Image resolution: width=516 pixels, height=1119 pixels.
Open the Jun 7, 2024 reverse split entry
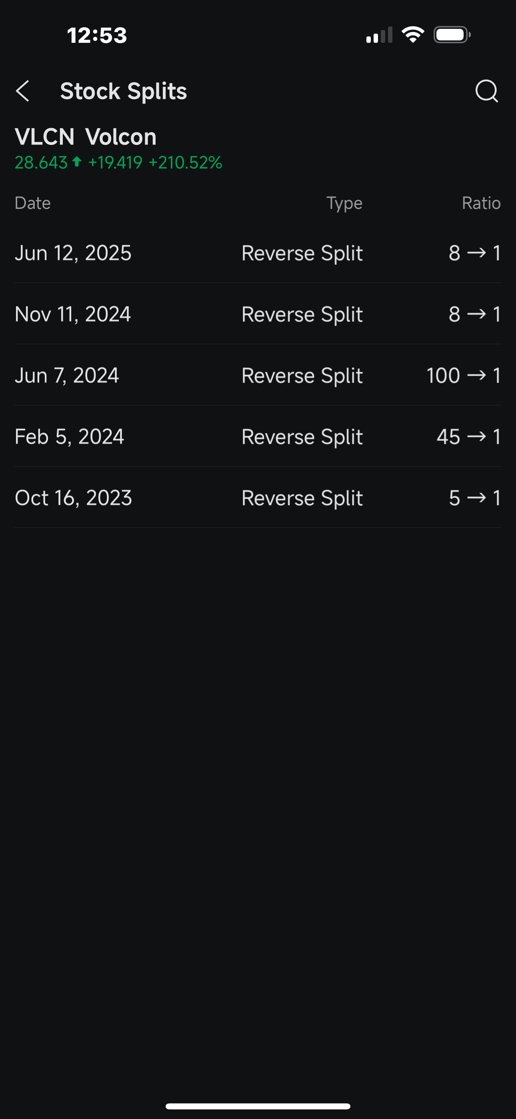click(x=258, y=375)
